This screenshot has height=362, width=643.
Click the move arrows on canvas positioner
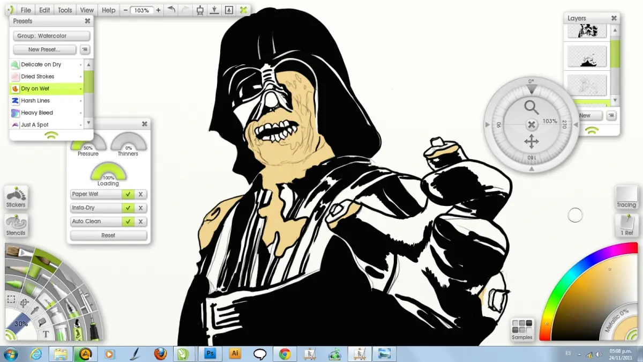(x=531, y=142)
